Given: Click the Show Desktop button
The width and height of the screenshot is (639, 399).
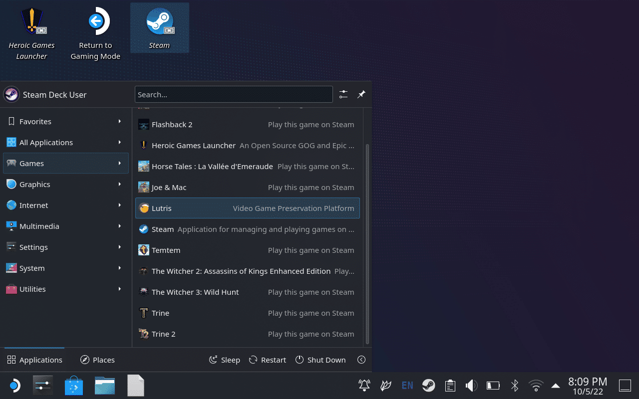Looking at the screenshot, I should [x=625, y=386].
